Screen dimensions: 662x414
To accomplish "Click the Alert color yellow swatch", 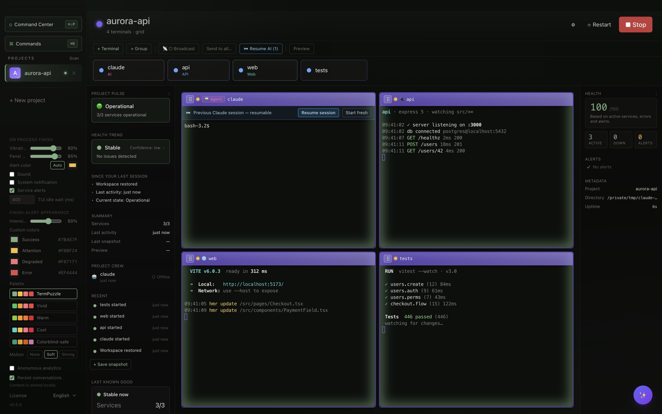I will [73, 166].
